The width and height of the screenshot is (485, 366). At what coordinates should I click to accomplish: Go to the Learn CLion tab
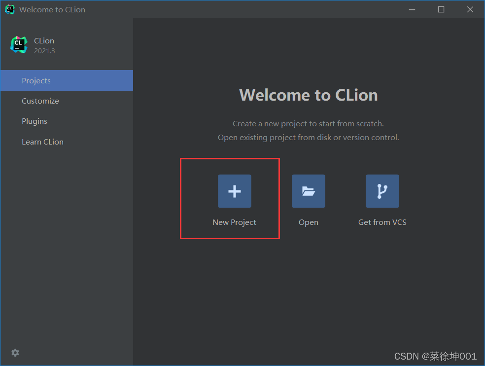[67, 142]
